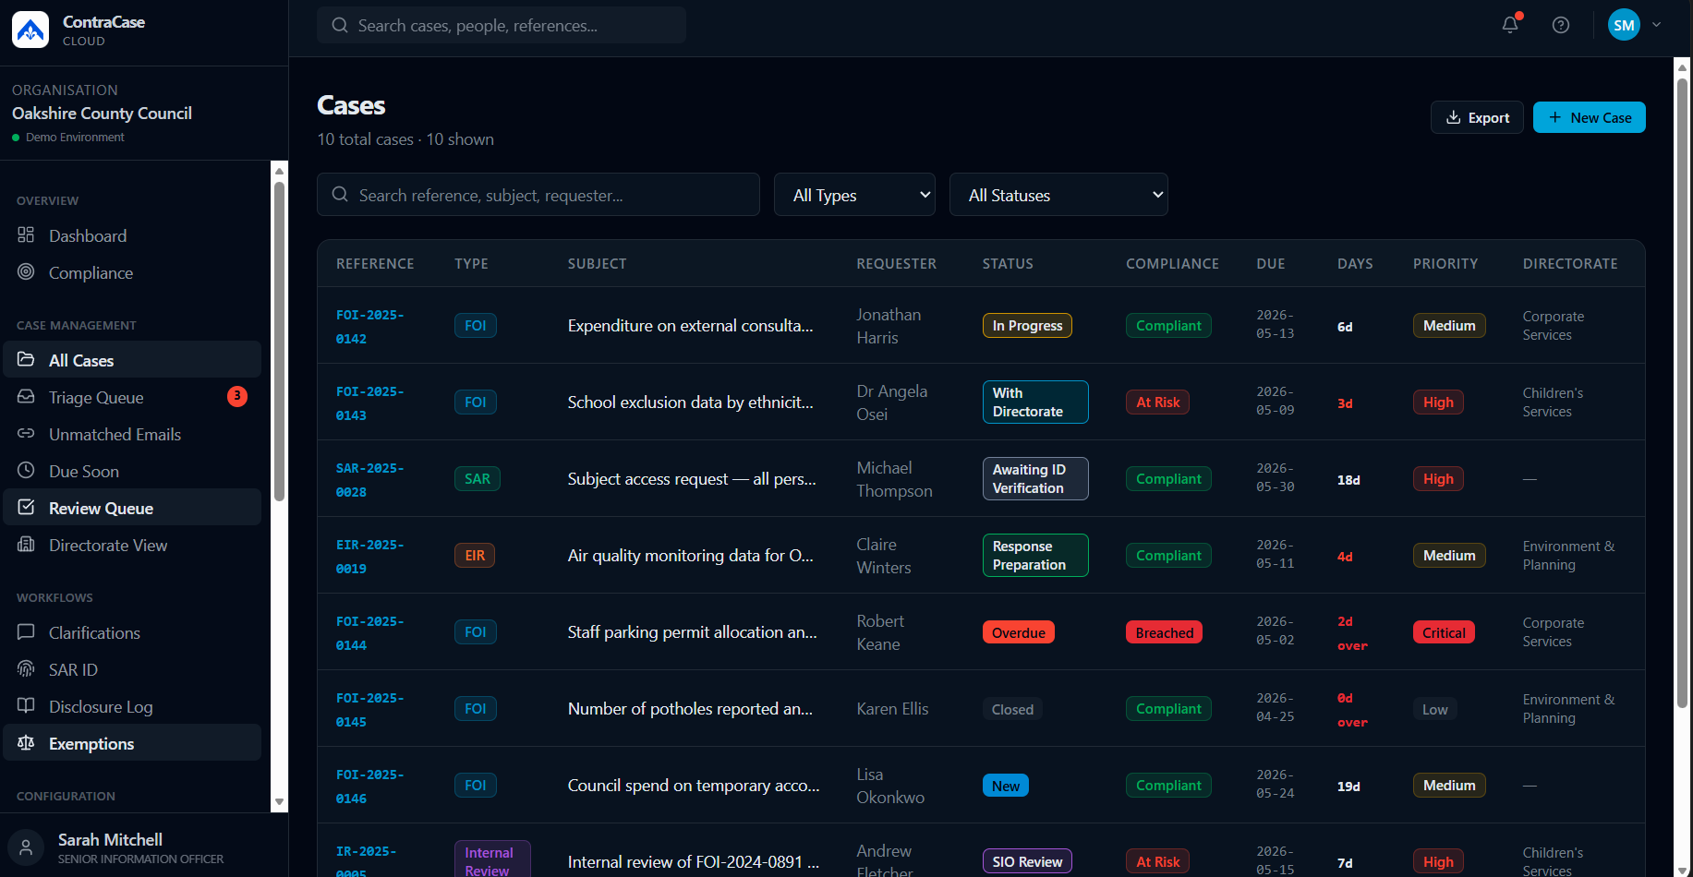This screenshot has width=1693, height=877.
Task: Open case FOI-2025-0142
Action: tap(370, 327)
